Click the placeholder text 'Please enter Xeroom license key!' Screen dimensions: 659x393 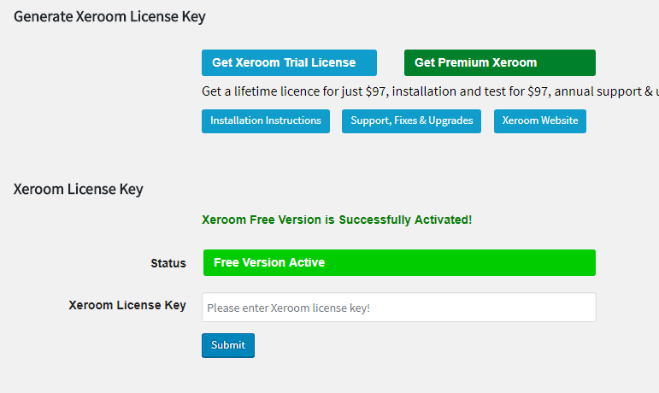[x=288, y=308]
